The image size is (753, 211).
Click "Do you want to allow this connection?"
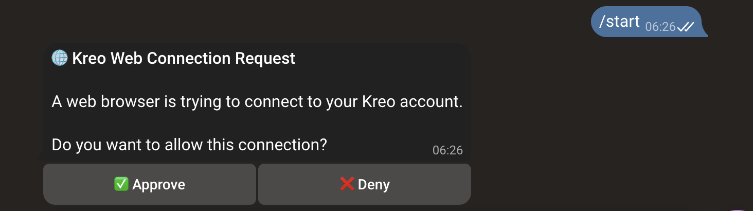pos(189,145)
